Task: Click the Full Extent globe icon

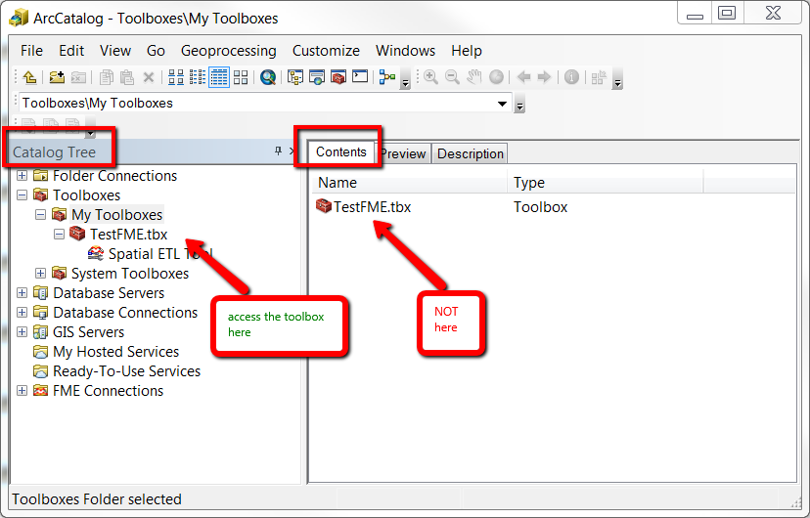Action: pyautogui.click(x=496, y=77)
